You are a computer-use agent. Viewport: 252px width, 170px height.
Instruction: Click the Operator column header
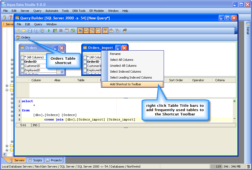tap(201, 80)
